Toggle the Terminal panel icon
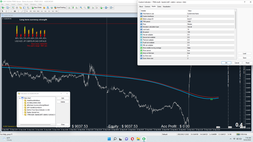This screenshot has width=253, height=142. 24,8
